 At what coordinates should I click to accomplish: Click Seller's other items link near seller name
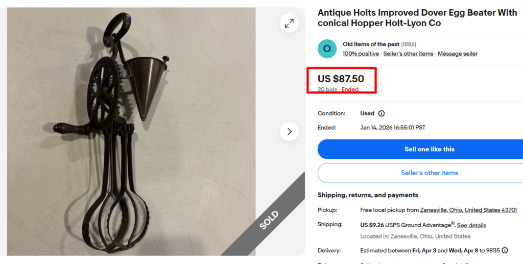click(408, 54)
